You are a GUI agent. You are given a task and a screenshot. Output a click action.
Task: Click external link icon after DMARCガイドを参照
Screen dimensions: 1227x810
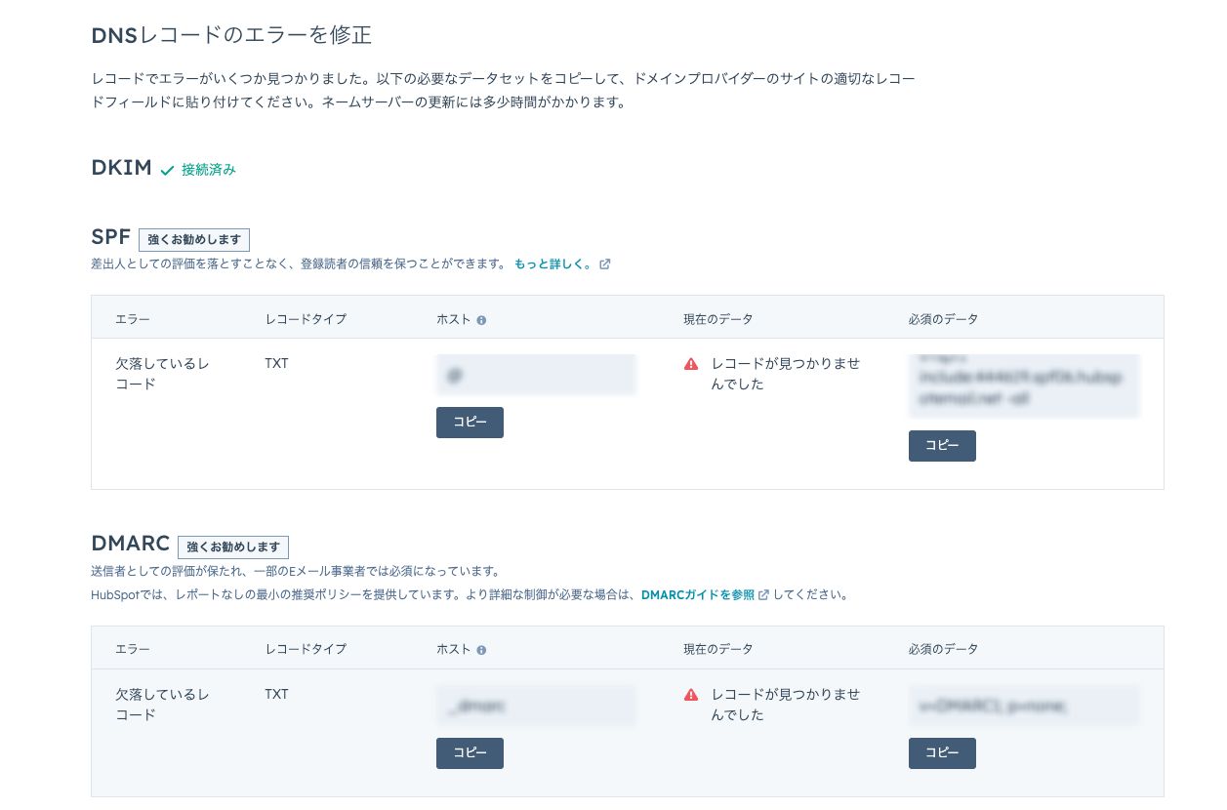click(x=764, y=594)
